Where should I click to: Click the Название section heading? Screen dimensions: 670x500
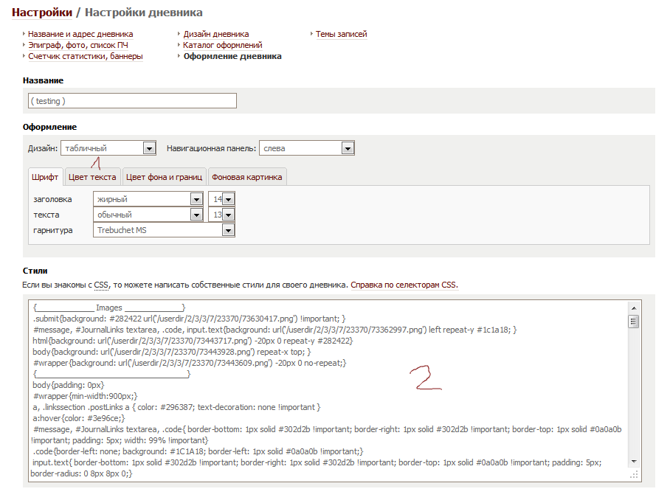[x=43, y=80]
